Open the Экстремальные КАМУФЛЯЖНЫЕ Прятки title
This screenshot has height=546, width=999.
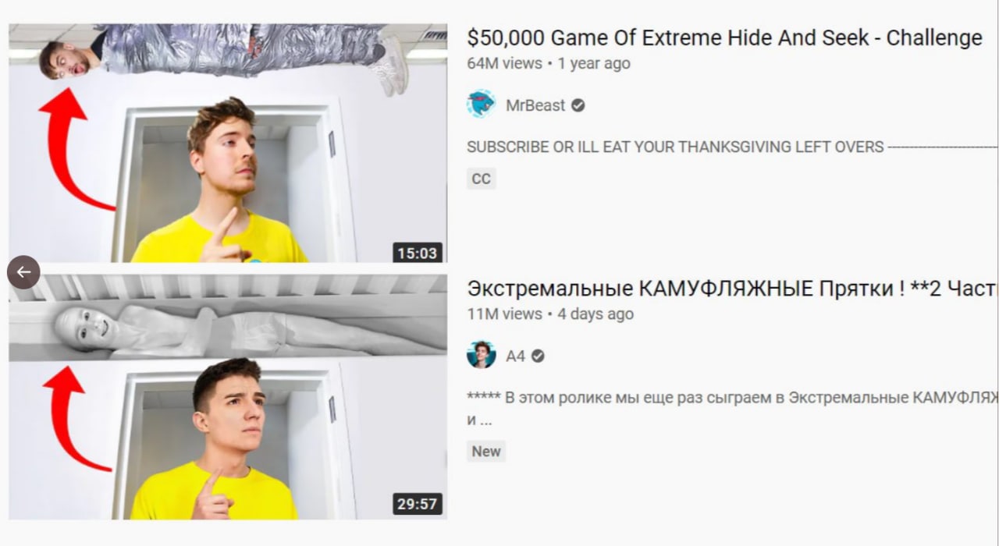732,289
